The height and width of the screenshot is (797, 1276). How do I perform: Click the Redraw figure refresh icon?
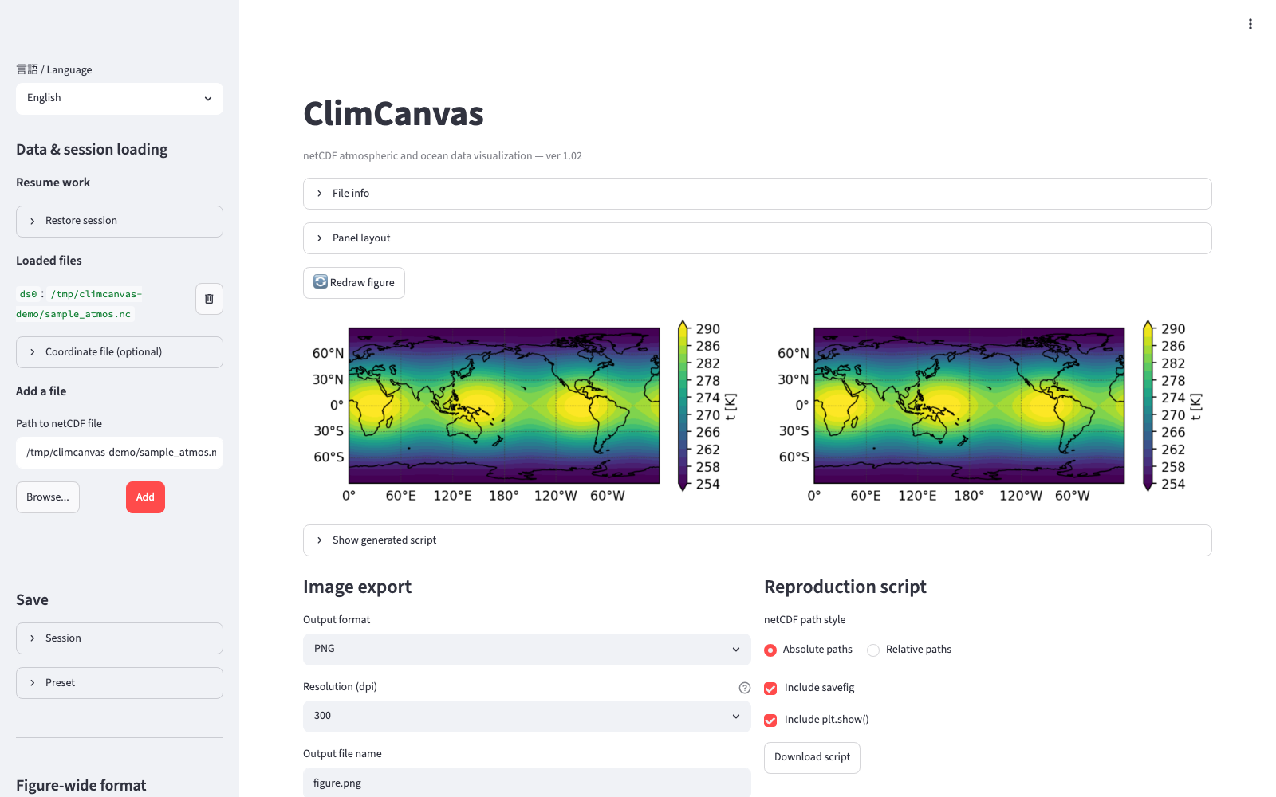321,282
